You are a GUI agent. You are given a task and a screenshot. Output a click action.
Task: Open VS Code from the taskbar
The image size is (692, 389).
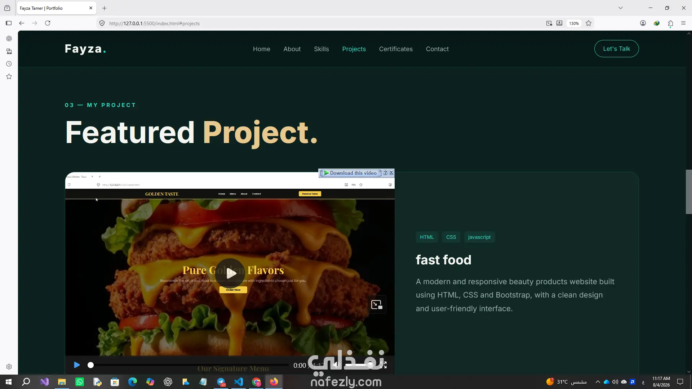pyautogui.click(x=239, y=382)
